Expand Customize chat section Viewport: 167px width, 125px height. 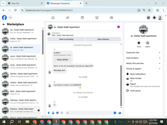click(x=143, y=53)
